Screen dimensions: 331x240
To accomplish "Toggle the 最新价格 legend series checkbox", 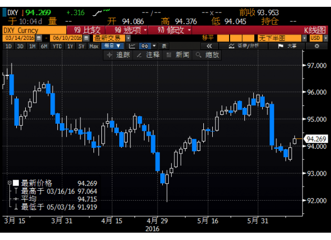I will tap(15, 183).
